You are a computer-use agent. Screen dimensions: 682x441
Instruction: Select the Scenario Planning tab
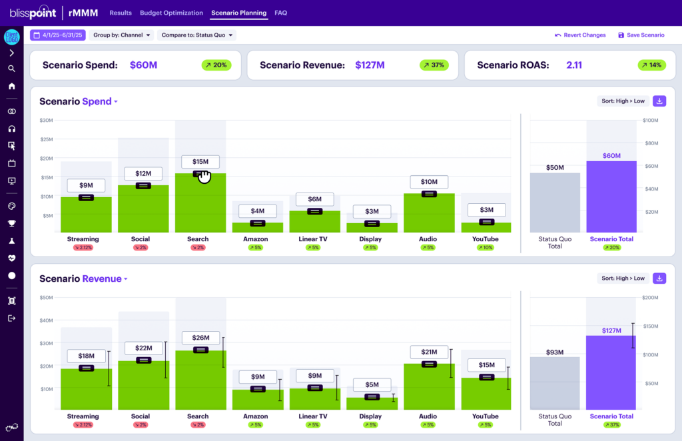click(239, 13)
